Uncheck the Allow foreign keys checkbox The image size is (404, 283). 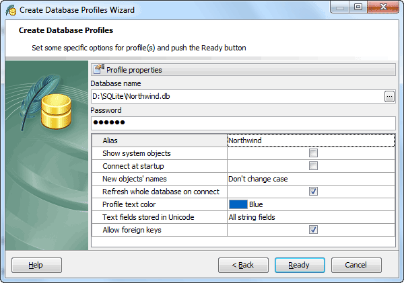tap(313, 230)
